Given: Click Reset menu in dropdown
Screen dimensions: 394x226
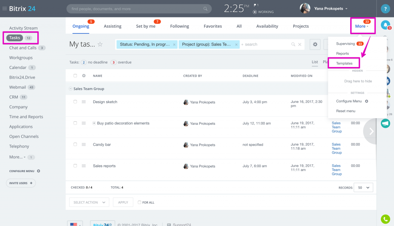Looking at the screenshot, I should tap(346, 111).
